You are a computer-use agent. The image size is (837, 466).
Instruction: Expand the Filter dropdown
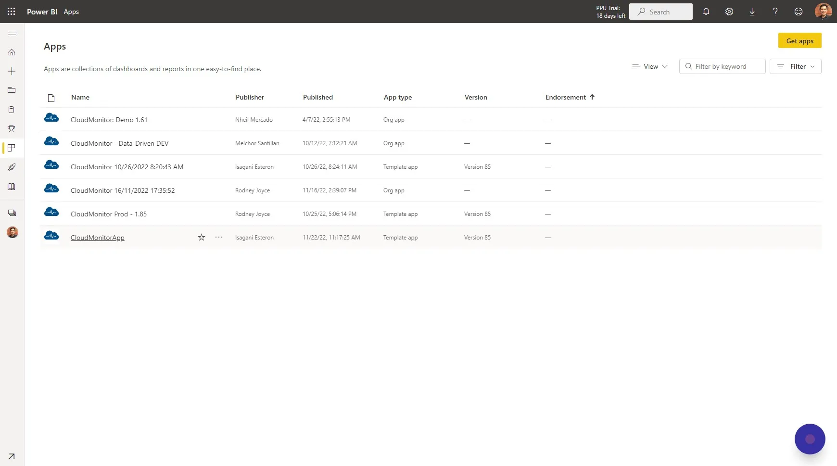(796, 66)
